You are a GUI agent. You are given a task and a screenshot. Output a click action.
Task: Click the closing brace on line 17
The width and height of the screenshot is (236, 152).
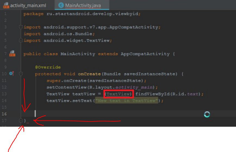25,120
